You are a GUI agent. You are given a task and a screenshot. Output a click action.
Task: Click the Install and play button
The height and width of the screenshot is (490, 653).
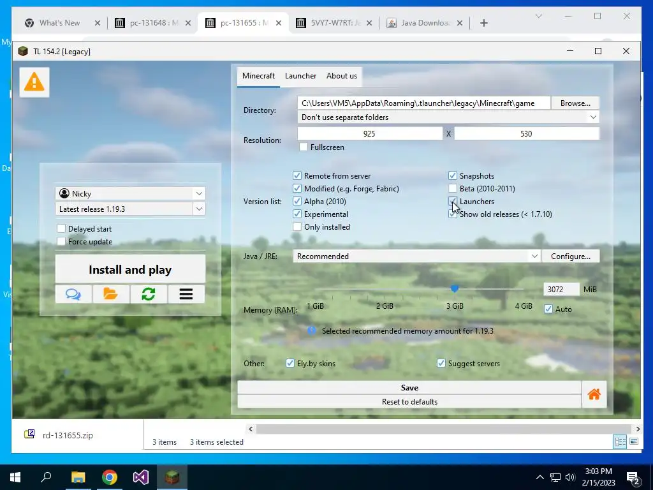click(130, 270)
